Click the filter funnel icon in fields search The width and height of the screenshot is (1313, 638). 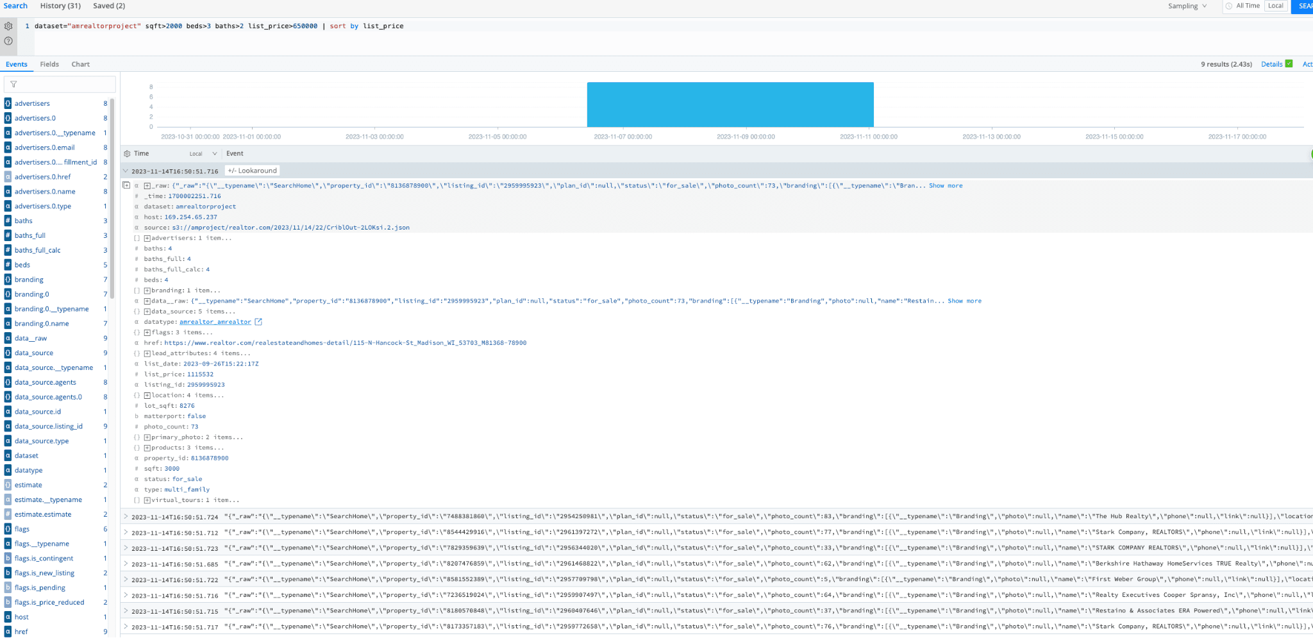click(13, 84)
